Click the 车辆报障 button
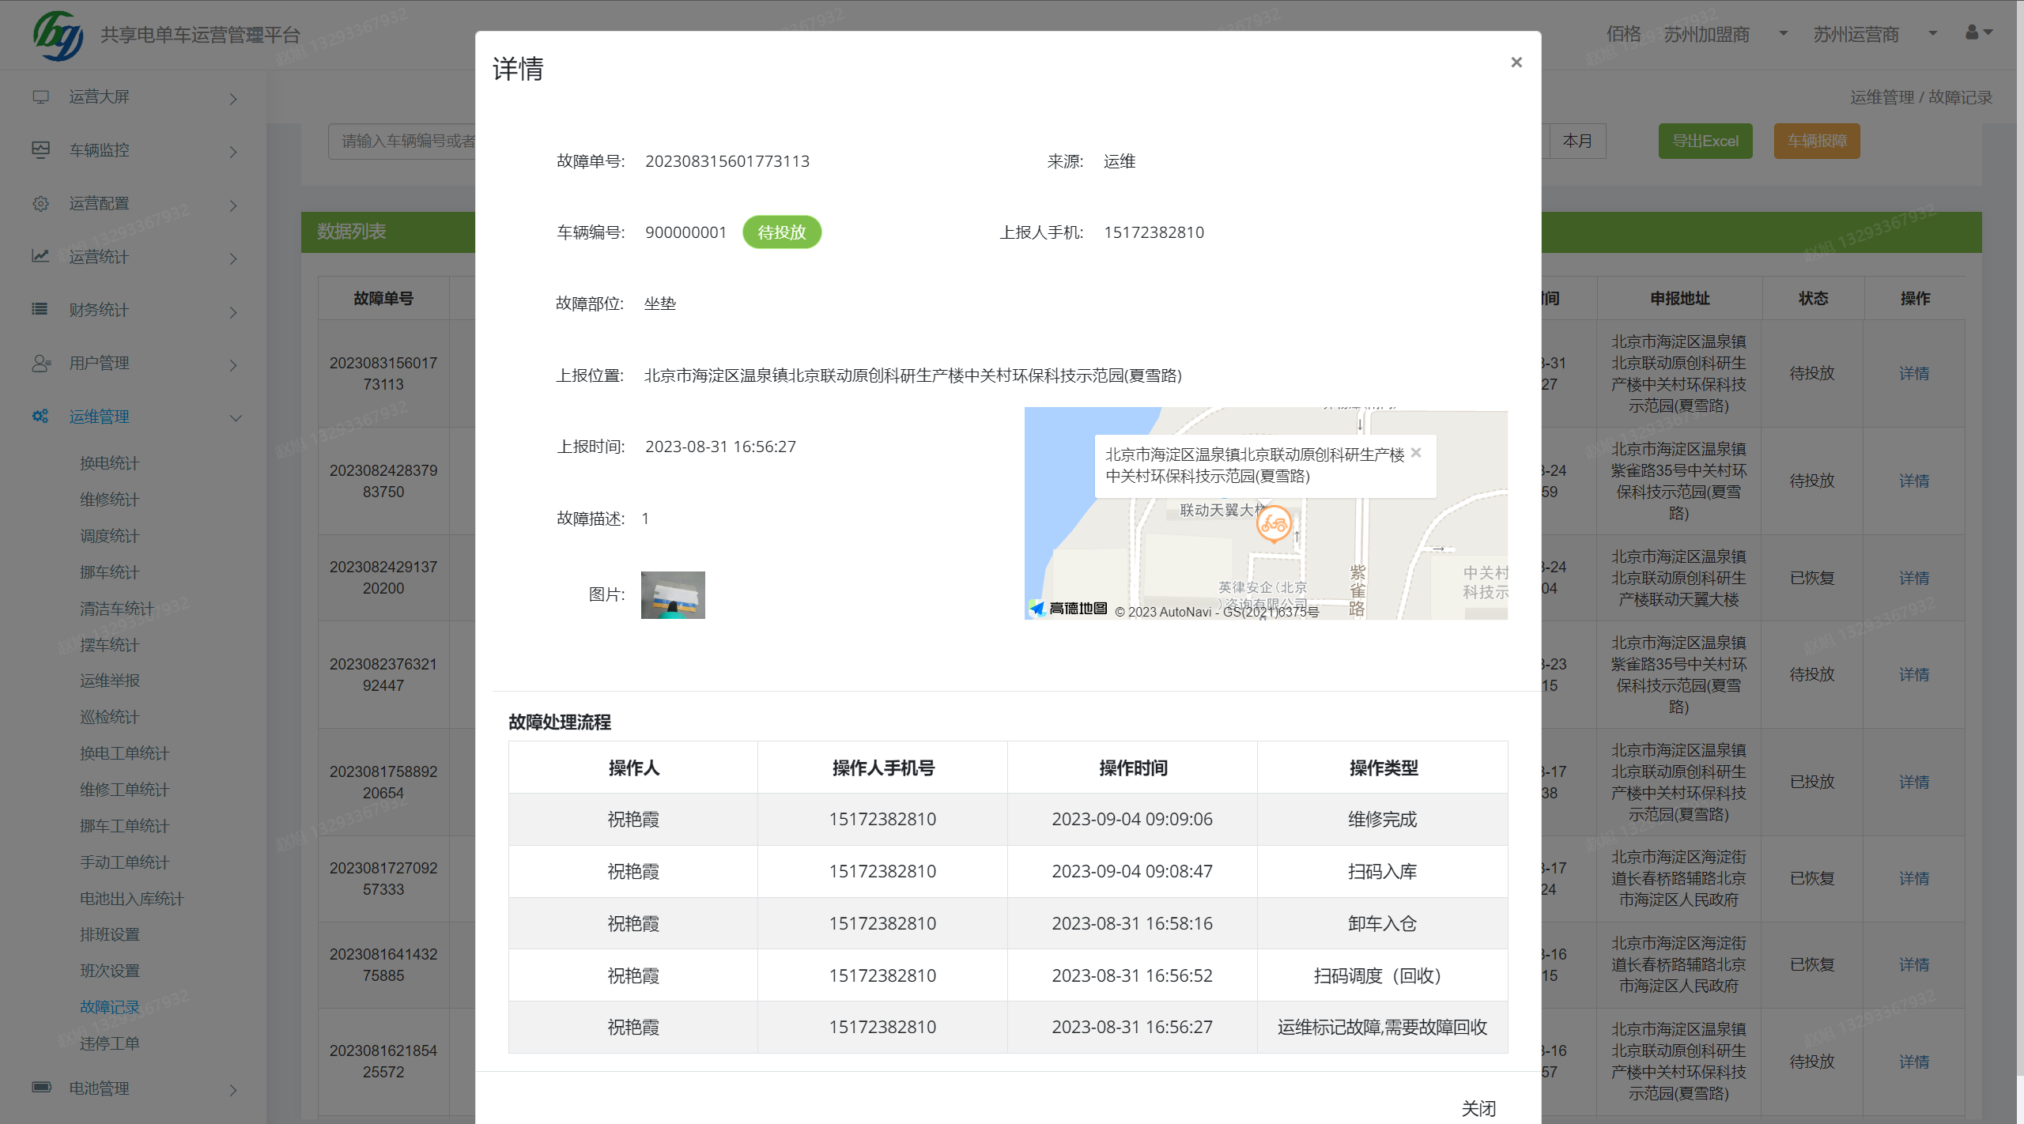The width and height of the screenshot is (2024, 1124). click(1816, 140)
